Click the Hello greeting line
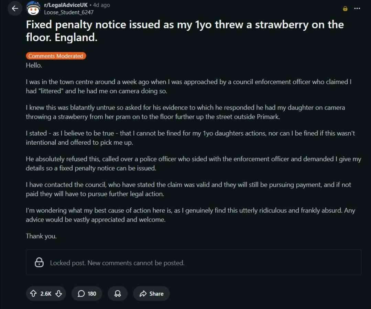 pyautogui.click(x=34, y=65)
